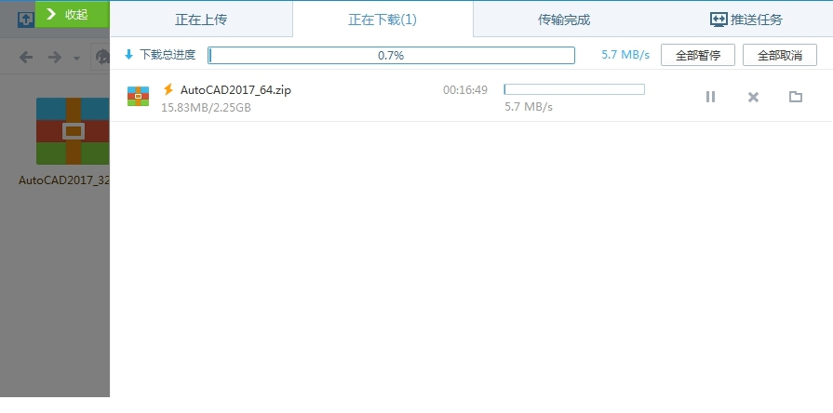Click the monitor icon on 推送任务 tab

pos(719,20)
